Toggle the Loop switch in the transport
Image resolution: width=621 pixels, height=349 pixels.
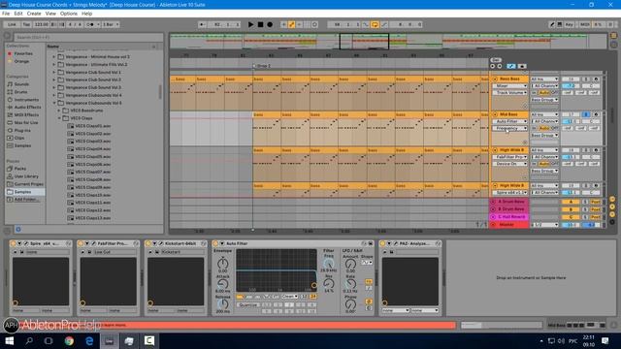point(375,24)
